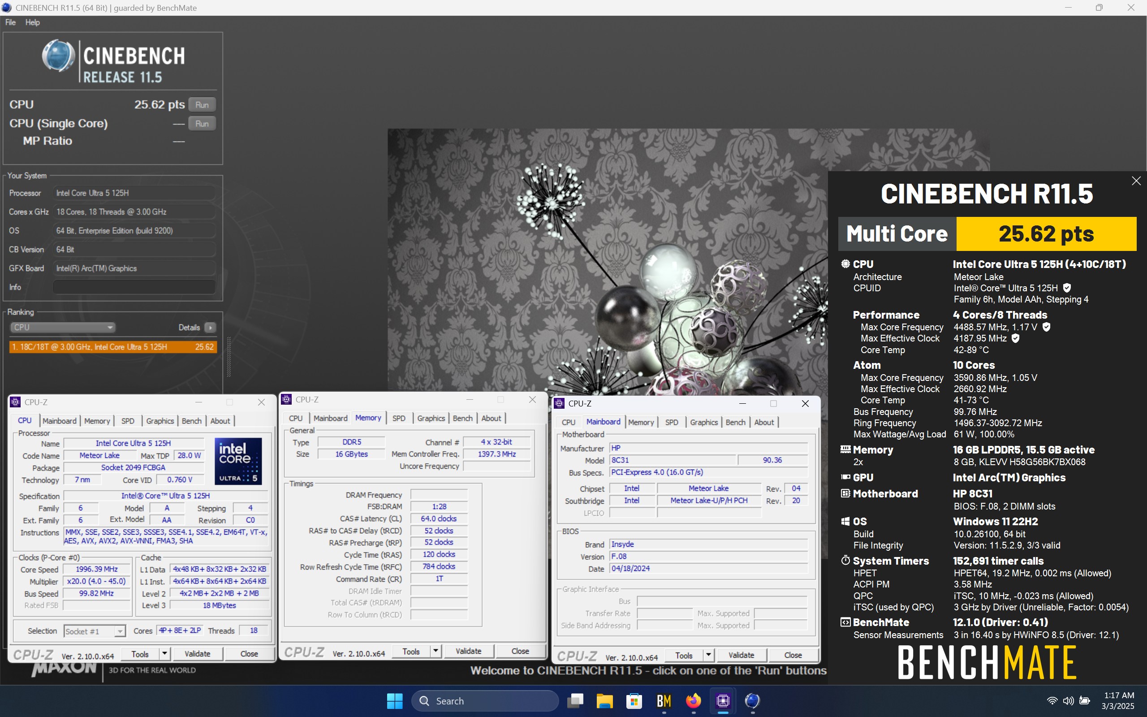This screenshot has width=1147, height=717.
Task: Click Validate in left CPU-Z window
Action: pyautogui.click(x=197, y=654)
